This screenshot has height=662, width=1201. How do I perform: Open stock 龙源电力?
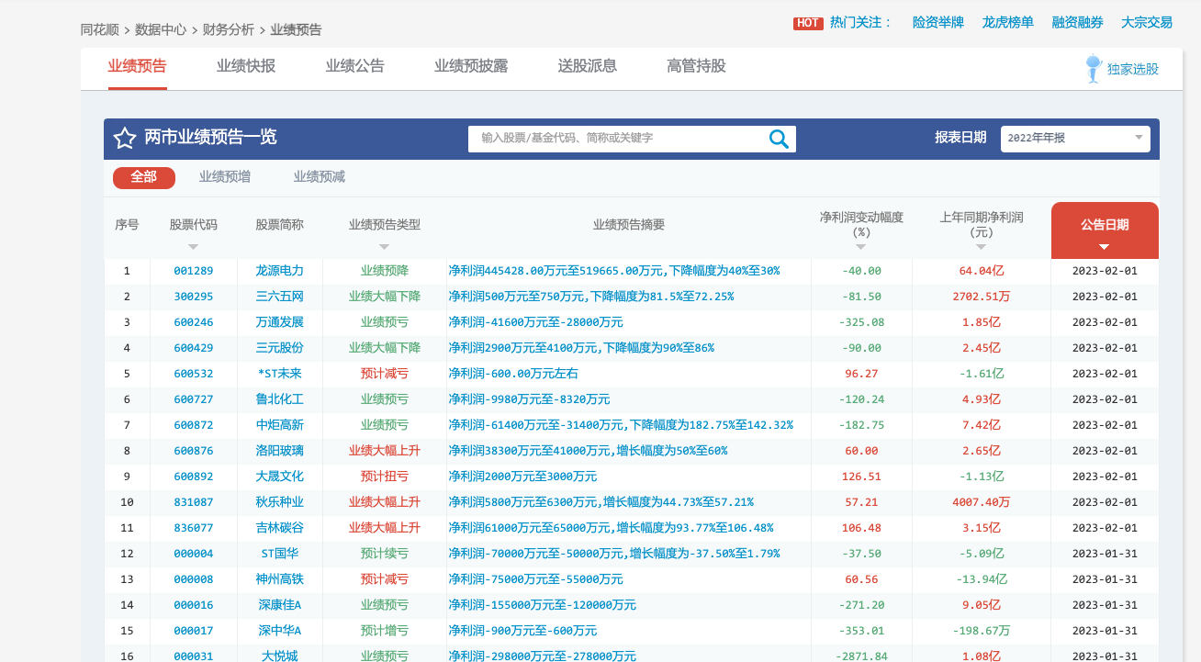tap(280, 271)
